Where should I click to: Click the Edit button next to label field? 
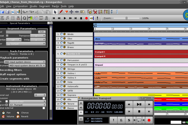tap(42, 32)
